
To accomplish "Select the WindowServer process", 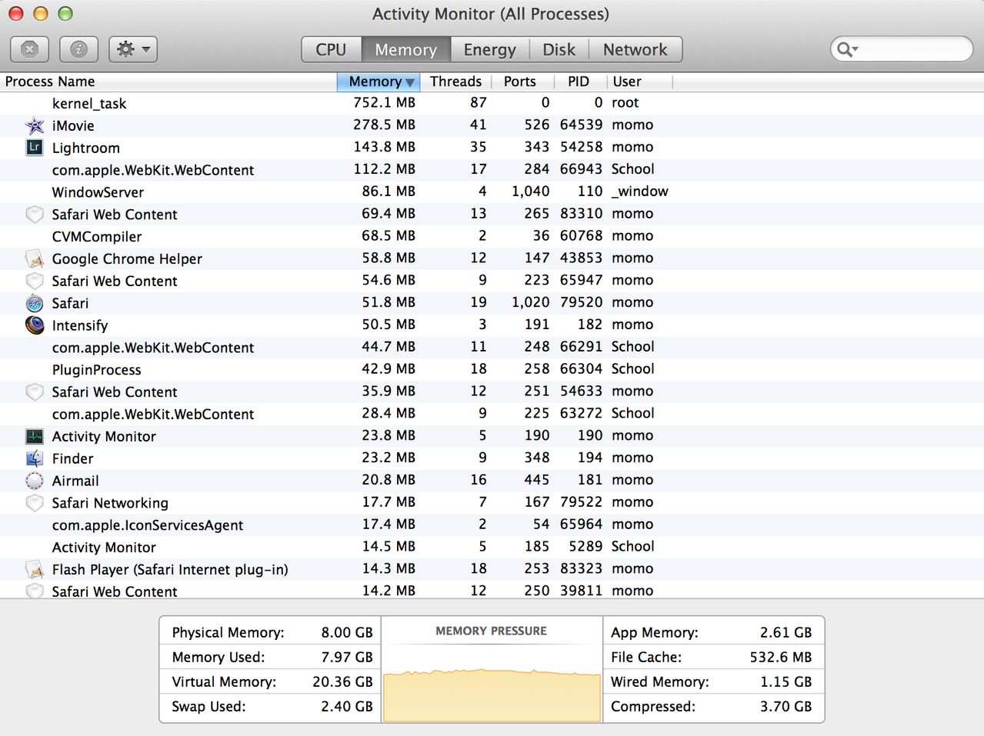I will [x=492, y=192].
